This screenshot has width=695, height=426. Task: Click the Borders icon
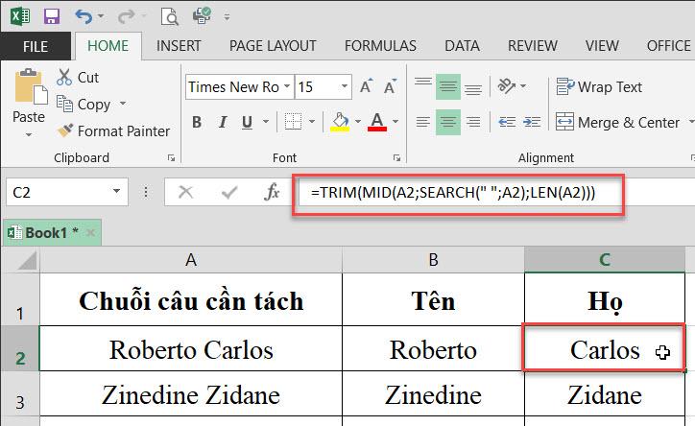293,121
